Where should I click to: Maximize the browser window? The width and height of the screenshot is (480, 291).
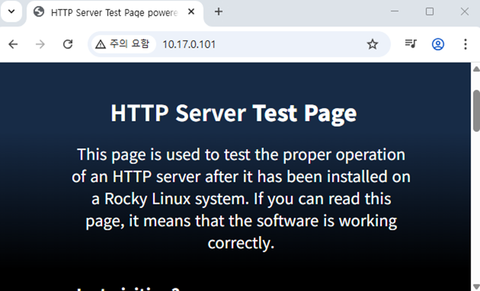pos(429,12)
